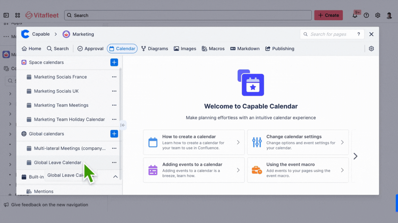Screen dimensions: 398x223
Task: Open the Images tool
Action: click(185, 49)
